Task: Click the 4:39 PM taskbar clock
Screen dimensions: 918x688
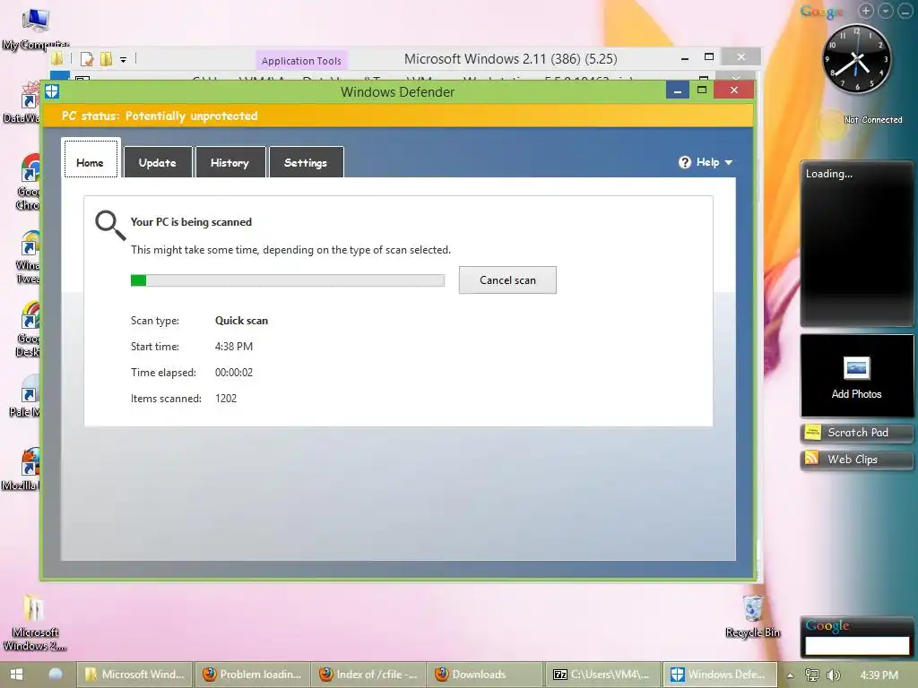Action: 879,675
